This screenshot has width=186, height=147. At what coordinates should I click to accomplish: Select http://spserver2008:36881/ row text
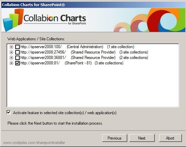[43, 58]
